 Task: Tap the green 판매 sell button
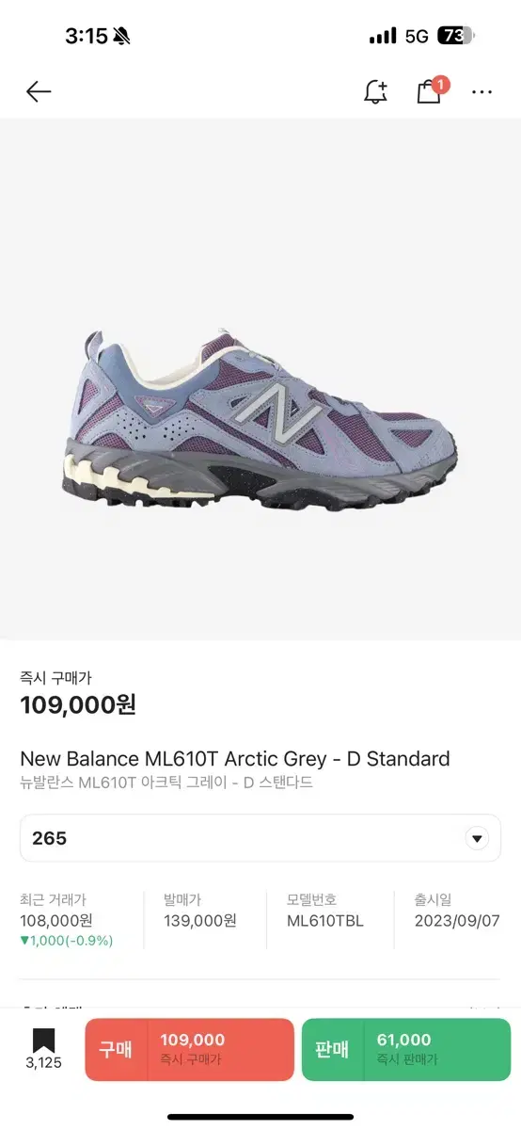[x=406, y=1049]
